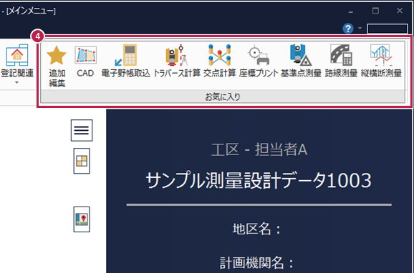Open 路線測量 route survey
This screenshot has width=414, height=273.
(x=341, y=61)
